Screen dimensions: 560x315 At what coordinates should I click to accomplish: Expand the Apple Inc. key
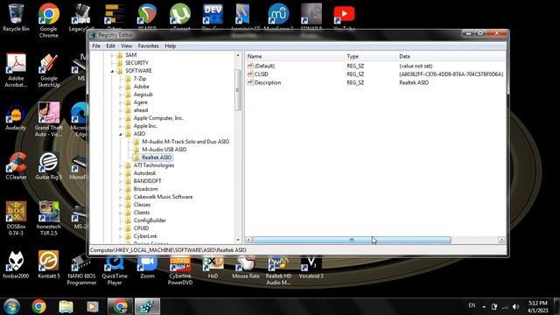(x=121, y=126)
